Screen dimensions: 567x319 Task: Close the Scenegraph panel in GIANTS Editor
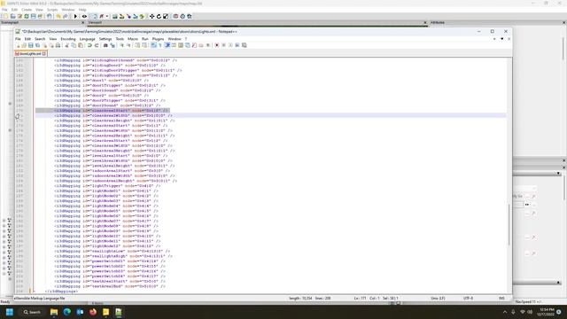(82, 22)
